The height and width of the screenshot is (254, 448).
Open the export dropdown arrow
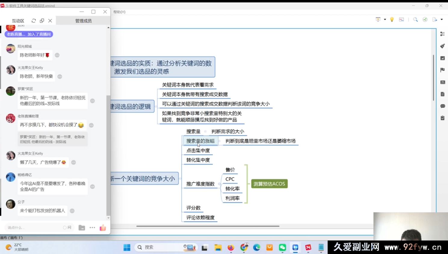442,20
